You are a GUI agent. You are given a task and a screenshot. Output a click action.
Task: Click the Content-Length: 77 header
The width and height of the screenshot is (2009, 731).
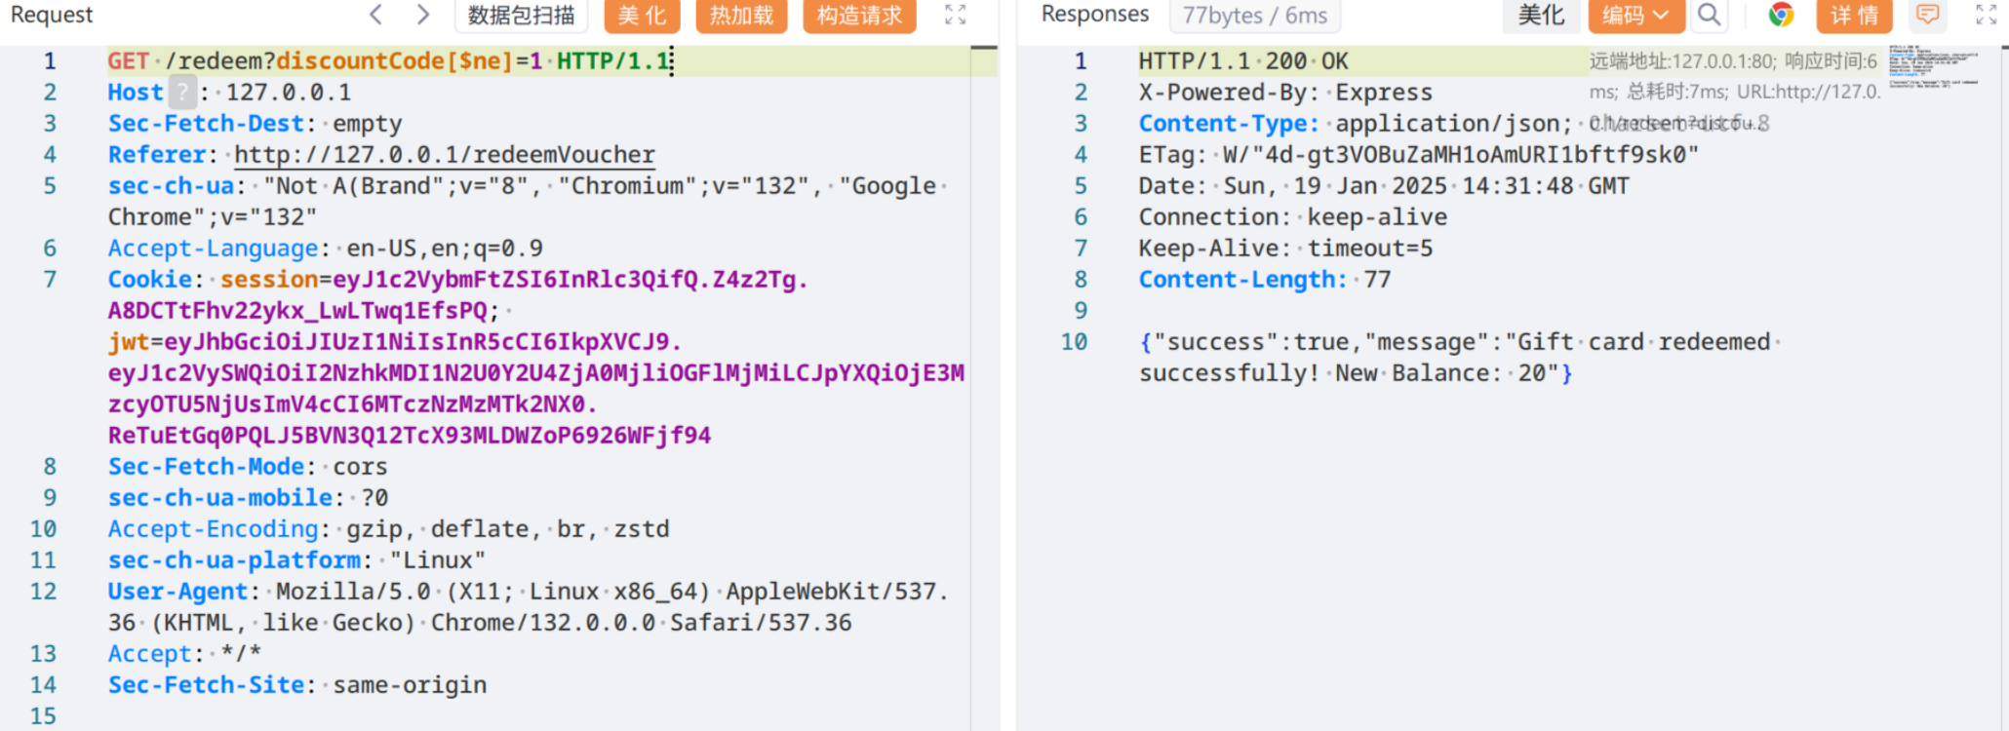click(x=1265, y=280)
